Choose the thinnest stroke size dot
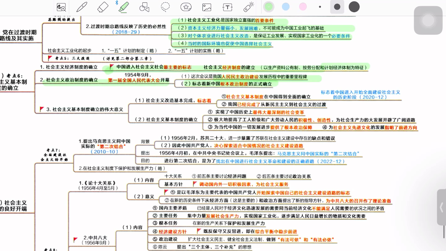 point(320,7)
